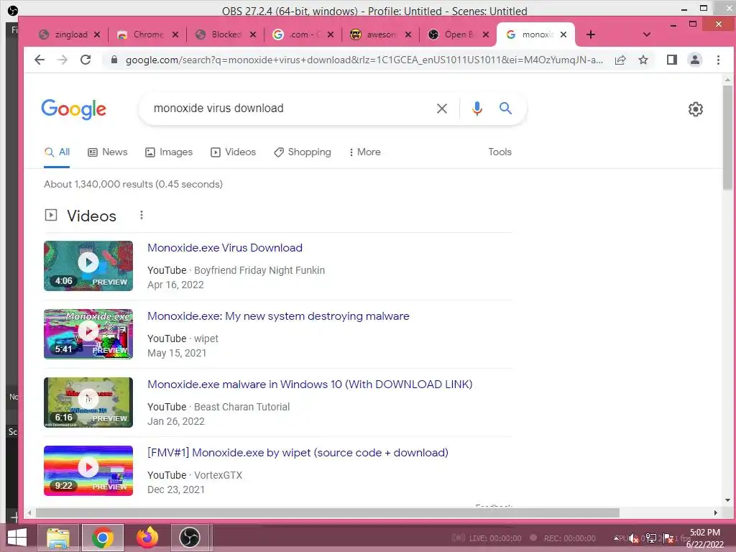
Task: Reload the Google search page
Action: coord(86,60)
